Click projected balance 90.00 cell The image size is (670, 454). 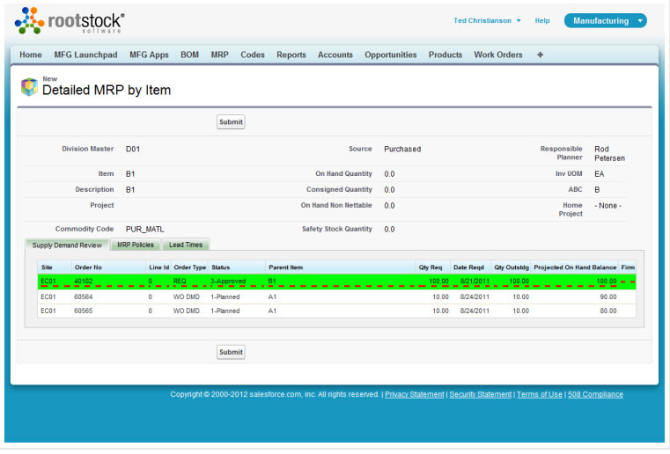point(608,297)
